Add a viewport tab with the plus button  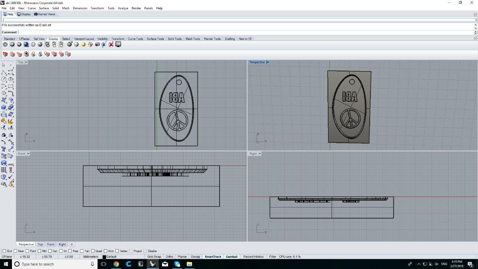point(72,244)
